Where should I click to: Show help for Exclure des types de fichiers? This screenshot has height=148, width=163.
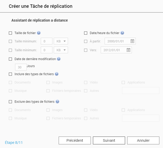[x=57, y=102]
